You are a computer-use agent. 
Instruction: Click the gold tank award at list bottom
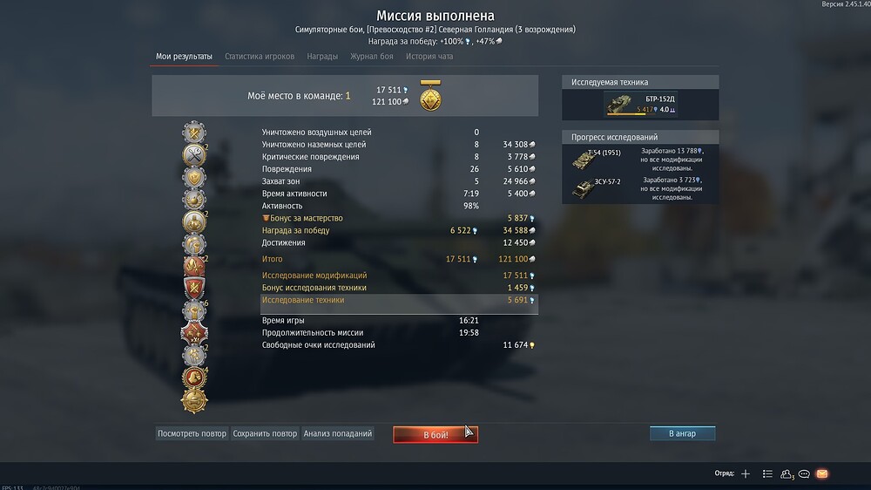(x=194, y=400)
